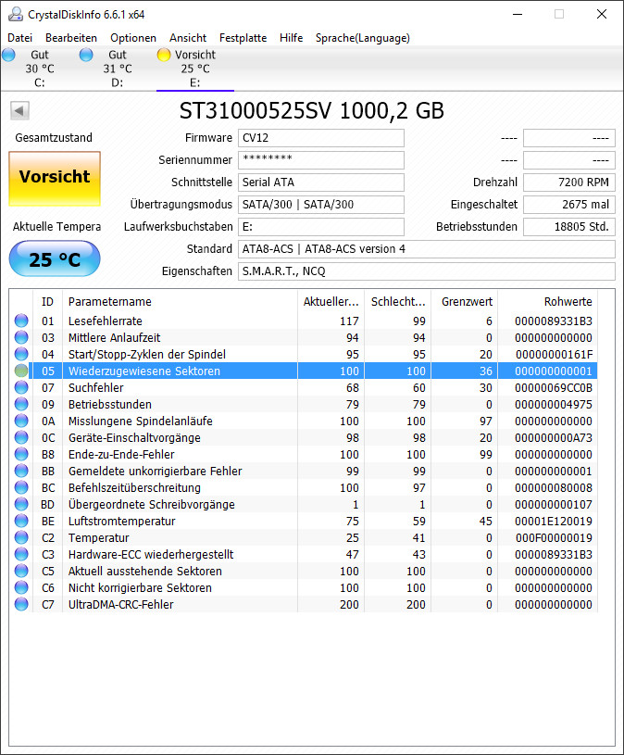Click the ST31000525SV 1000,2 GB disk title
Image resolution: width=624 pixels, height=755 pixels.
click(x=312, y=111)
